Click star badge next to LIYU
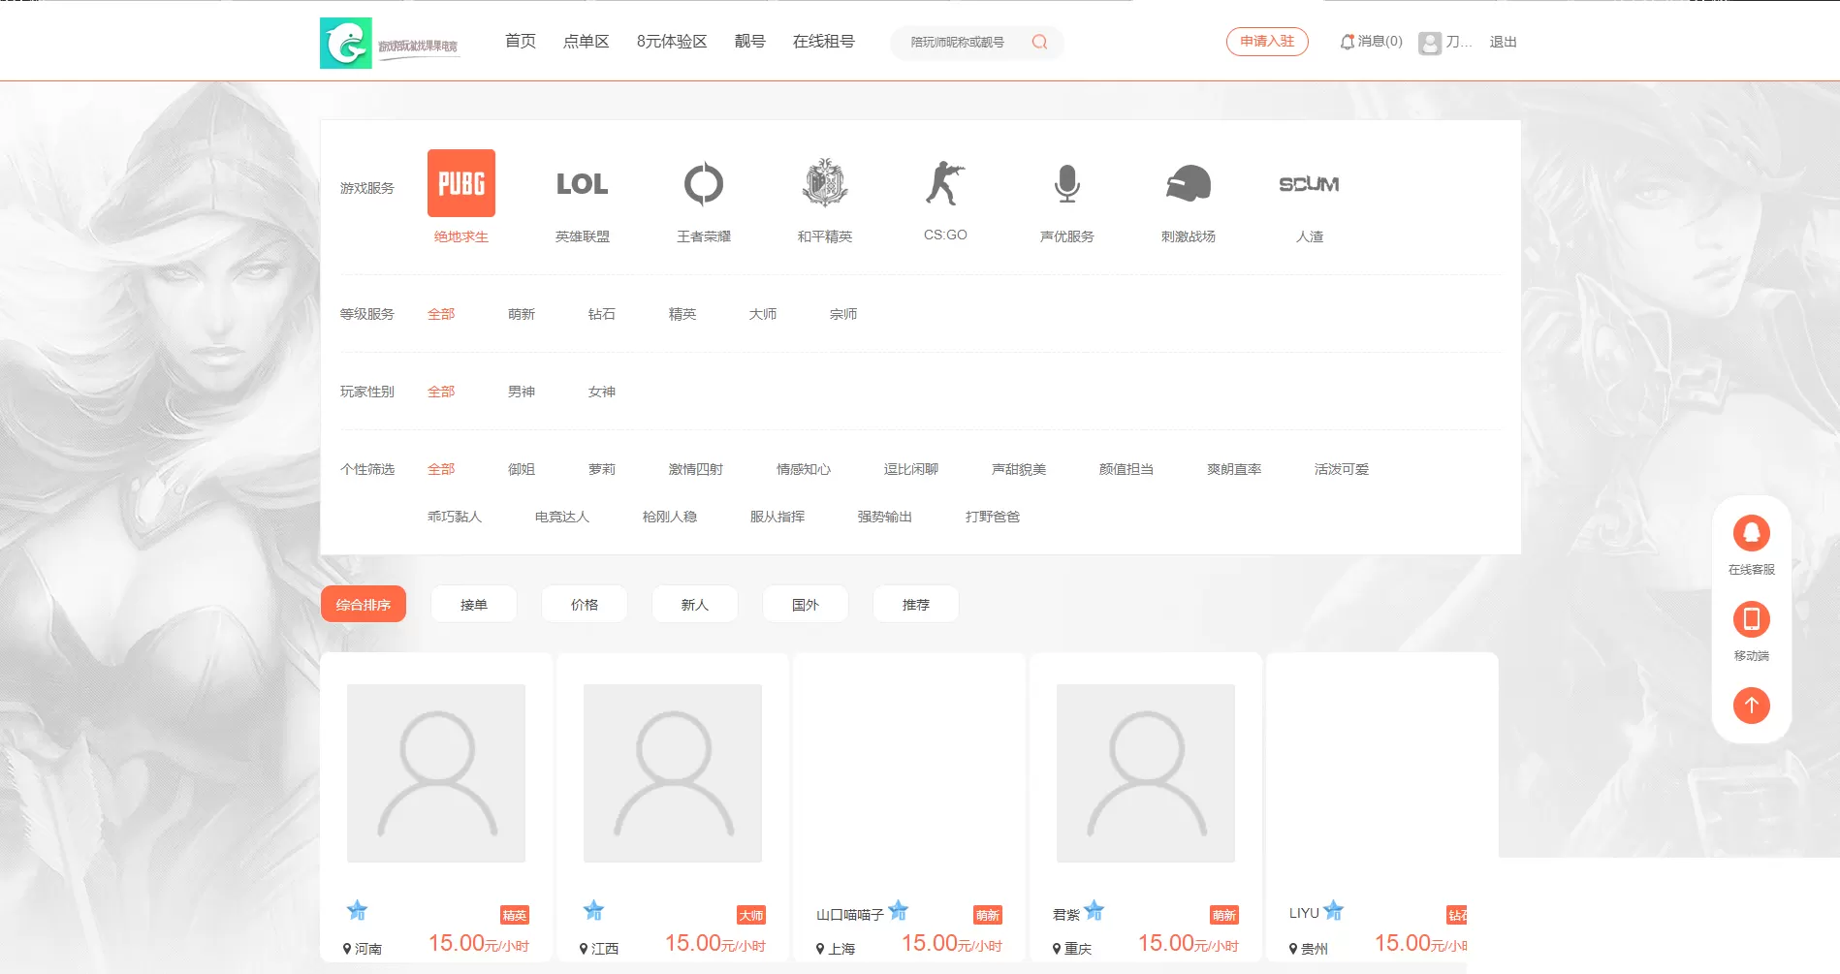1840x974 pixels. (1334, 910)
